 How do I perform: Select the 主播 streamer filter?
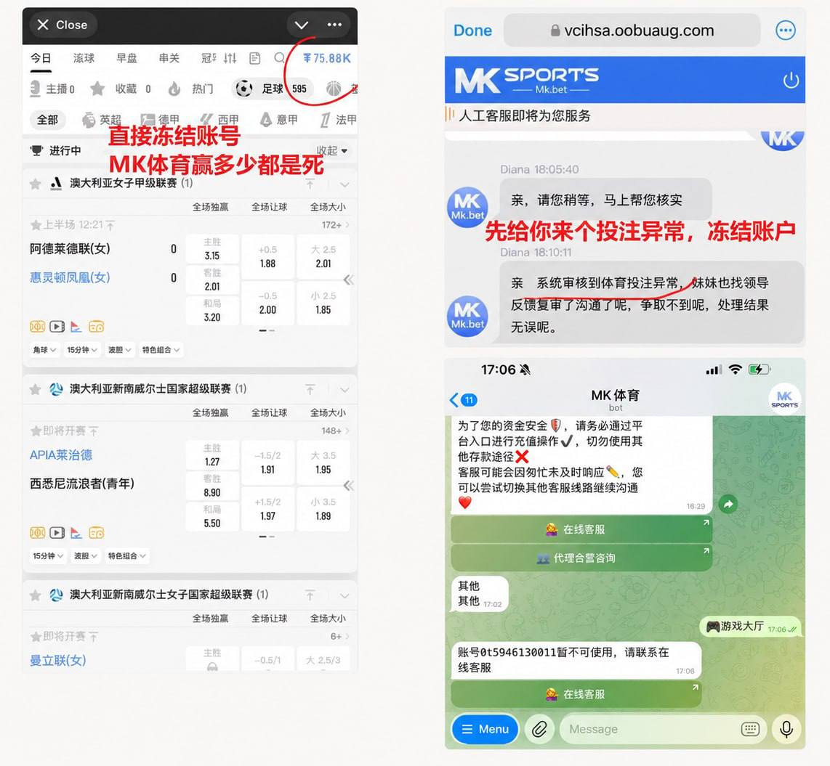pos(52,89)
